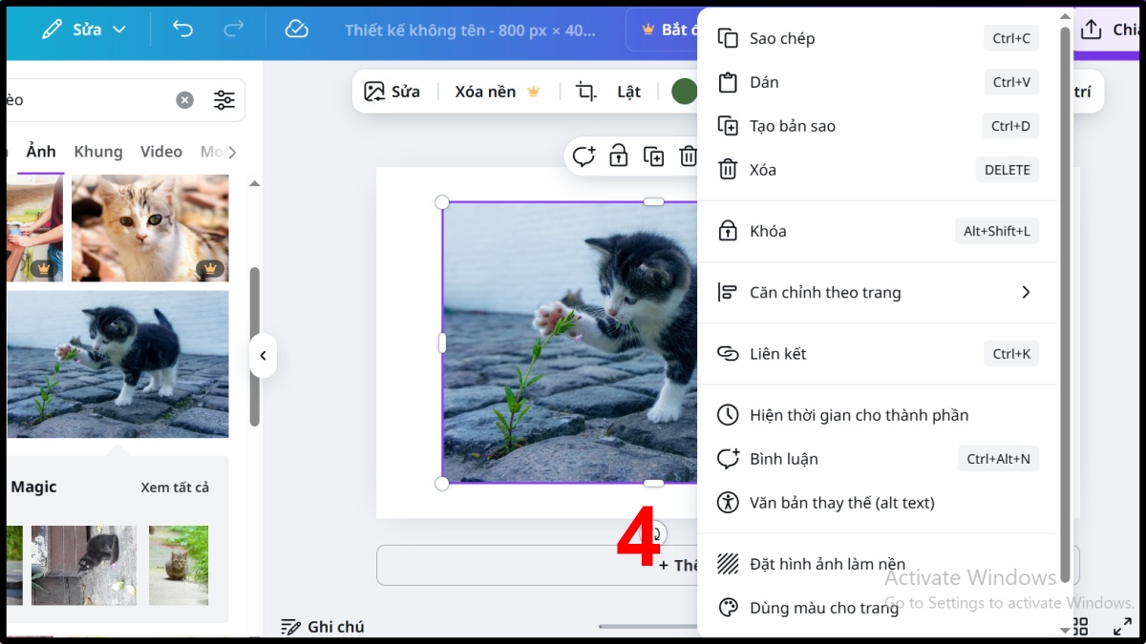The image size is (1146, 644).
Task: Choose Hiện thời gian cho thành phần
Action: (879, 415)
